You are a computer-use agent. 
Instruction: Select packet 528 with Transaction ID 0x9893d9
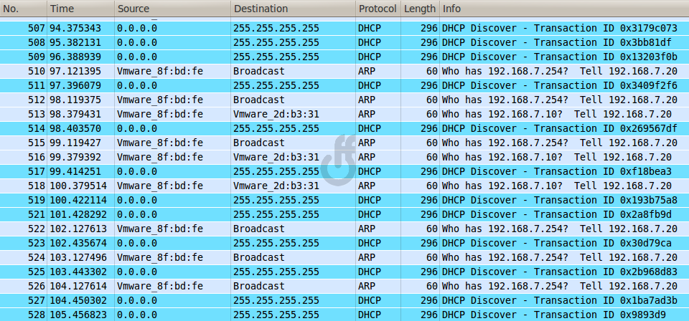pyautogui.click(x=344, y=315)
